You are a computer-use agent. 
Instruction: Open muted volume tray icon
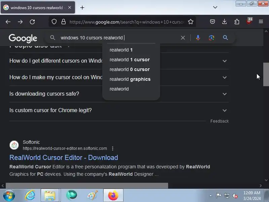click(235, 196)
